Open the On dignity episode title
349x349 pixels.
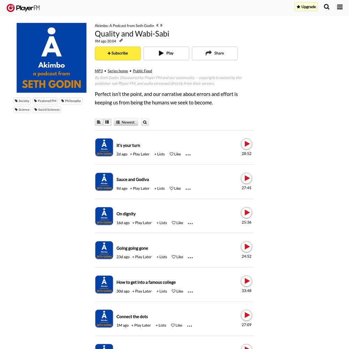tap(126, 214)
